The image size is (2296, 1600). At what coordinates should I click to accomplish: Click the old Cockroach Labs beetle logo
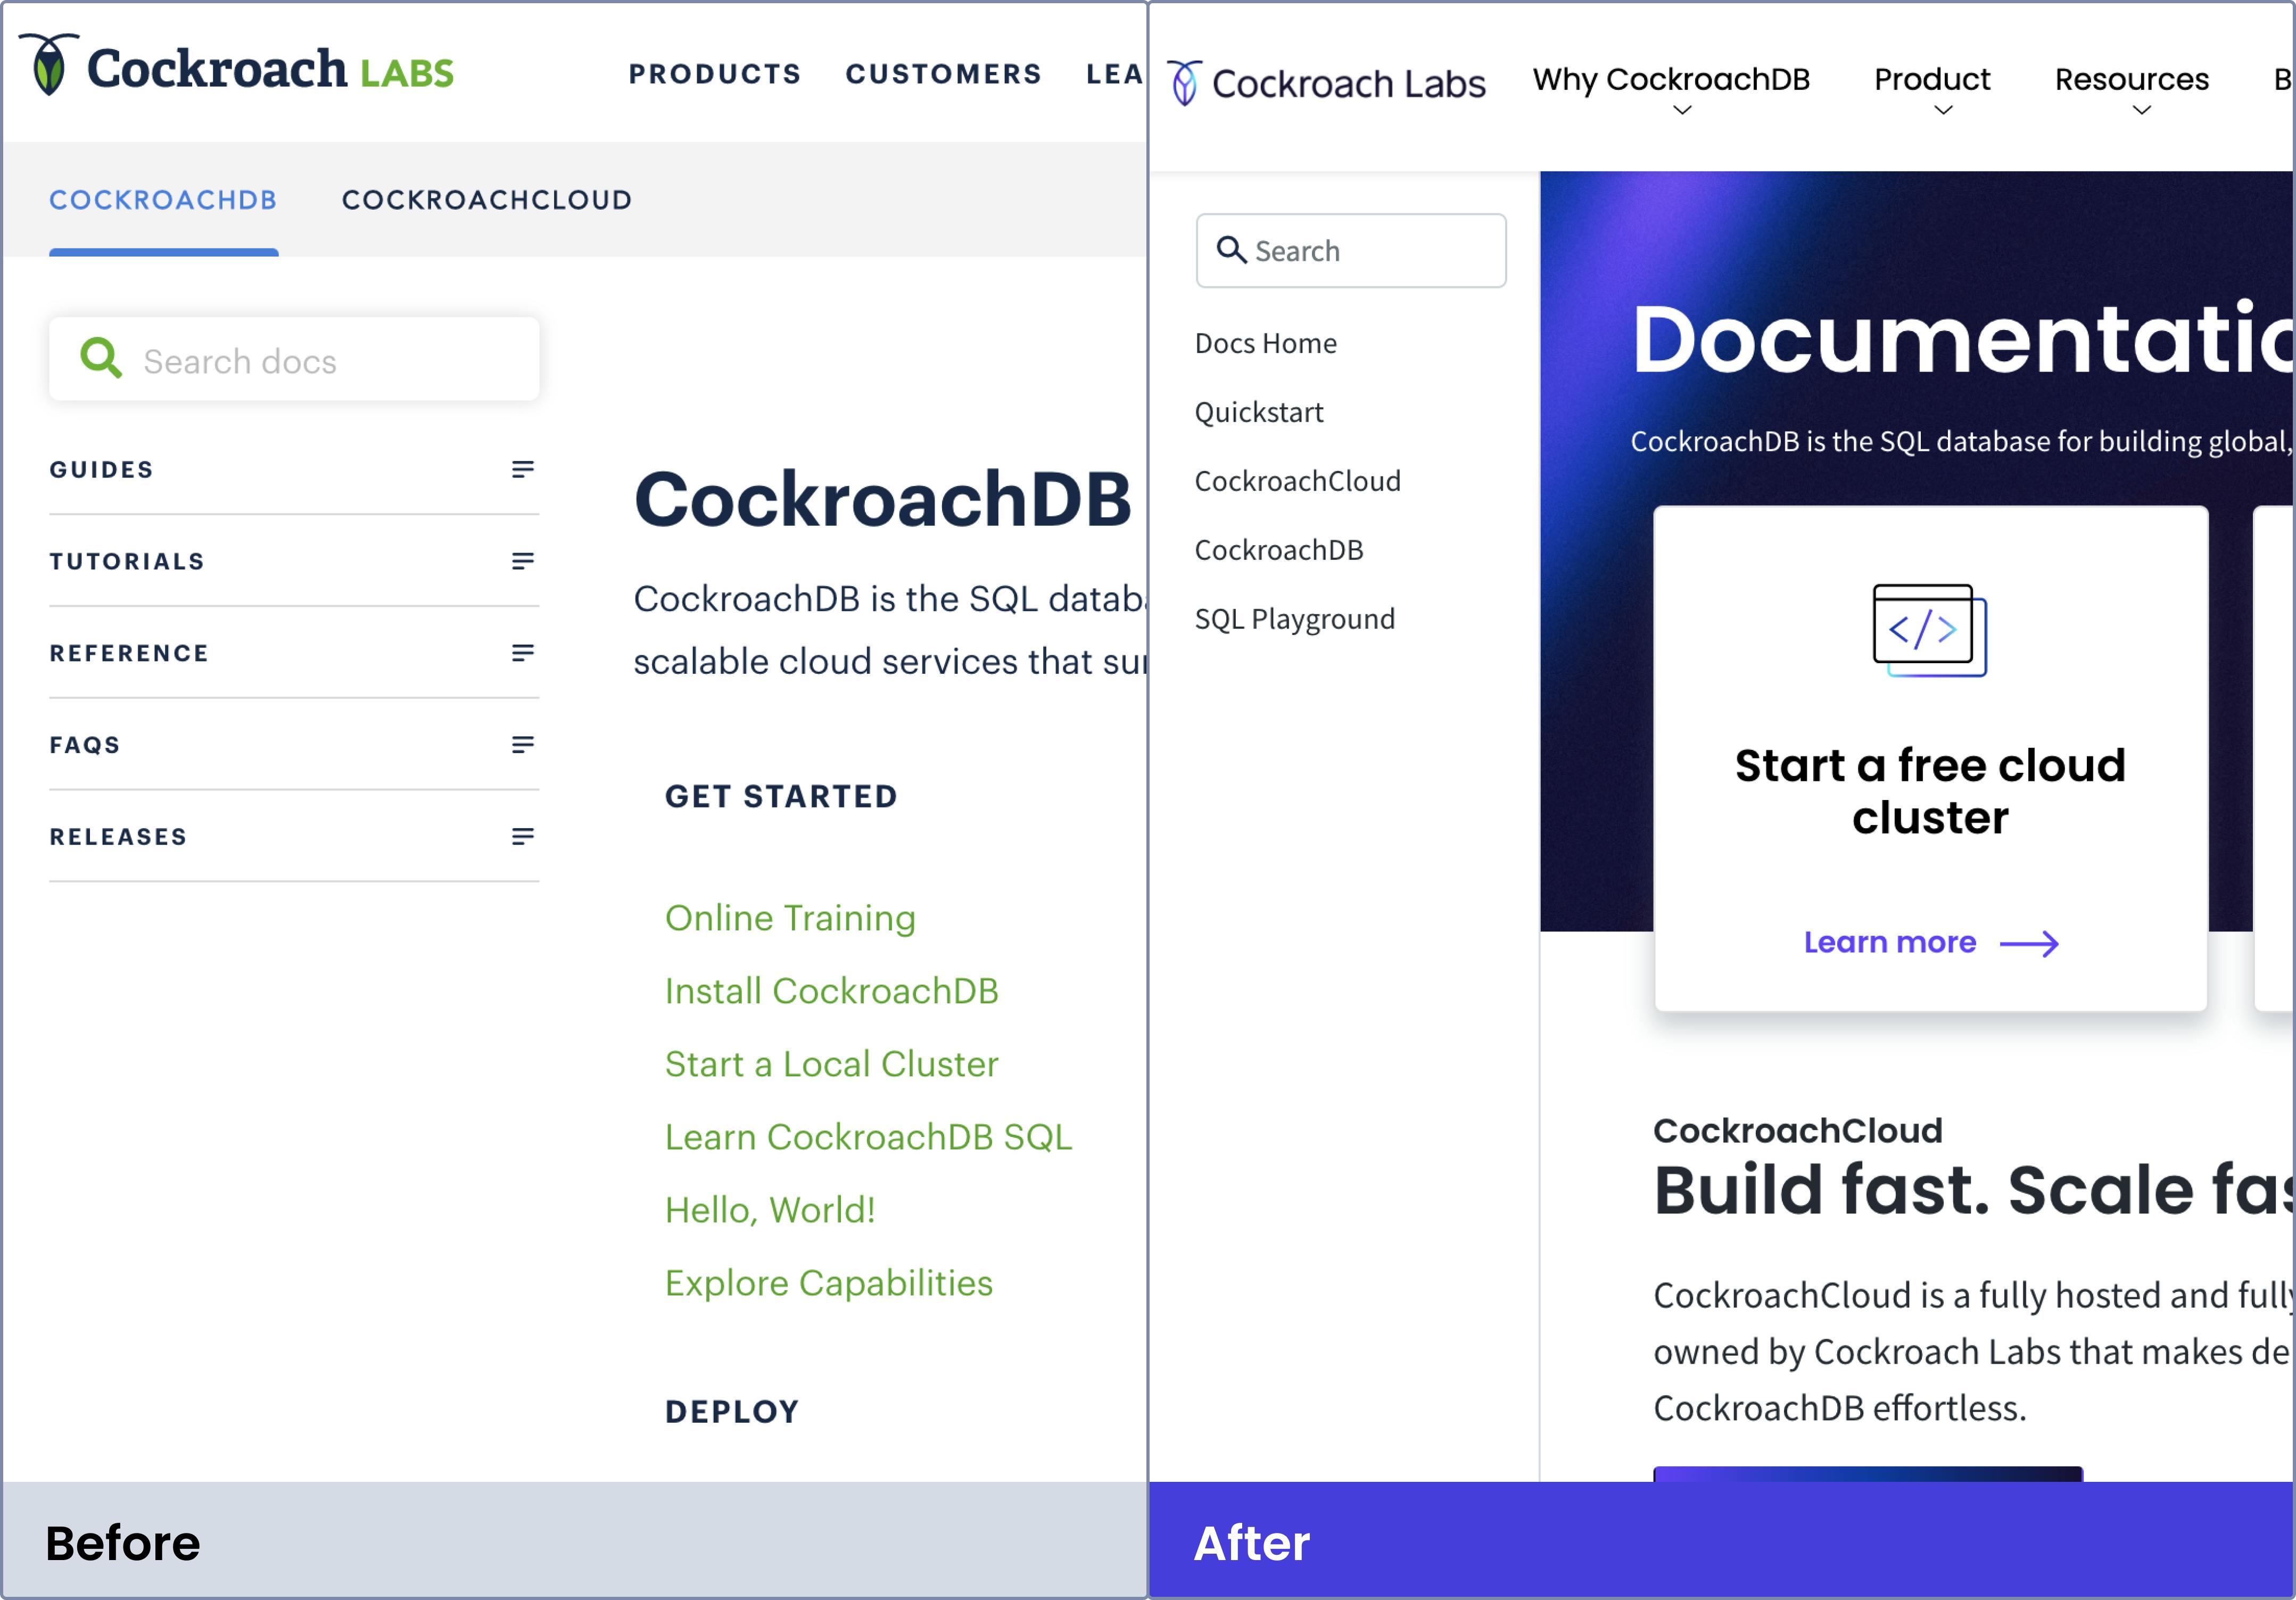pos(49,65)
